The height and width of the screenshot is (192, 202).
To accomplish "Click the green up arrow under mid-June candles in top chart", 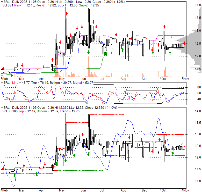I will 88,52.
